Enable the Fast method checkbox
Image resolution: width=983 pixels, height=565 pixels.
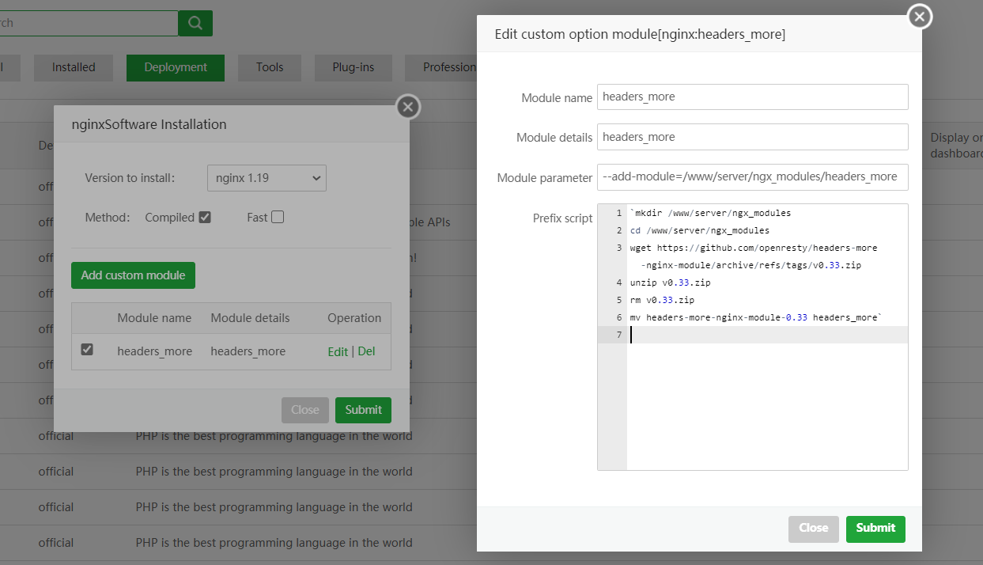click(278, 217)
